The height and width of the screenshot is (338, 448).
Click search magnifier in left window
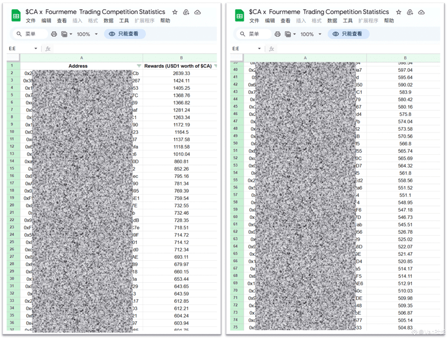tap(19, 34)
